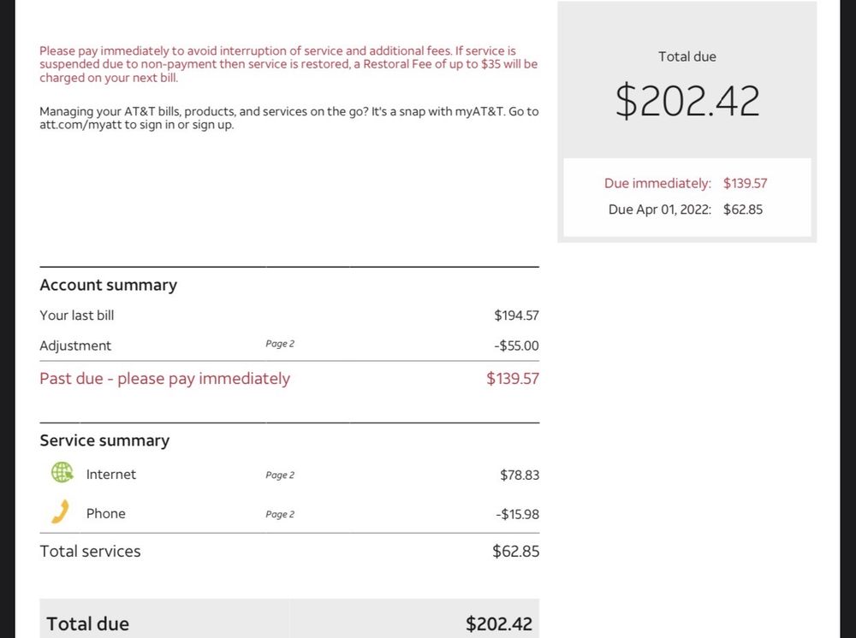Image resolution: width=856 pixels, height=638 pixels.
Task: Click the Due Apr 01, 2022 line
Action: pyautogui.click(x=685, y=210)
